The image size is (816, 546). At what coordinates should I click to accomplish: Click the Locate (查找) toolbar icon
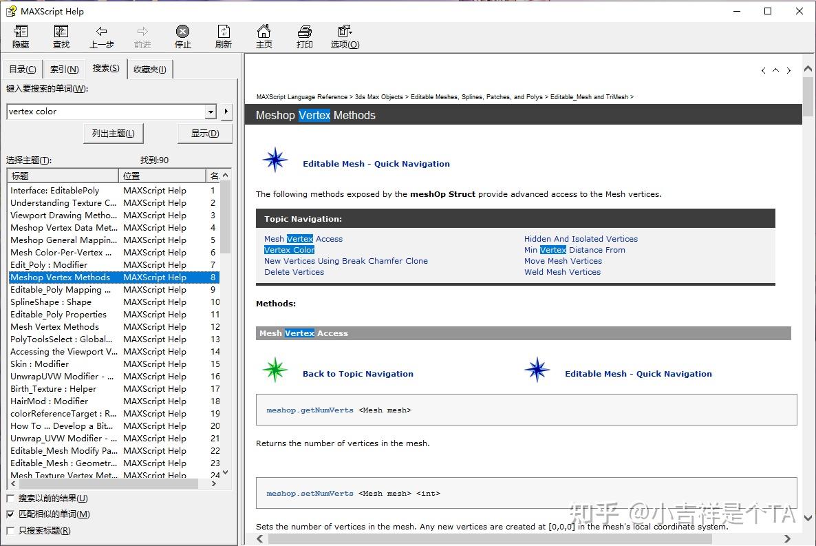click(x=61, y=36)
